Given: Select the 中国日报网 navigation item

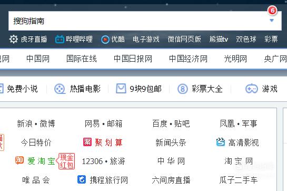Looking at the screenshot, I should pos(133,59).
